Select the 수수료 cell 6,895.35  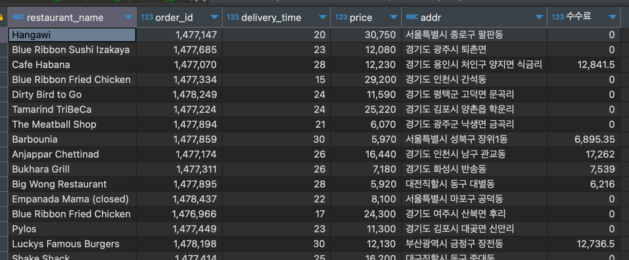click(x=584, y=139)
